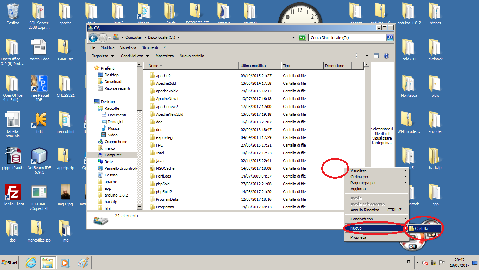The width and height of the screenshot is (479, 270).
Task: Click the Back navigation arrow in Explorer
Action: click(93, 38)
